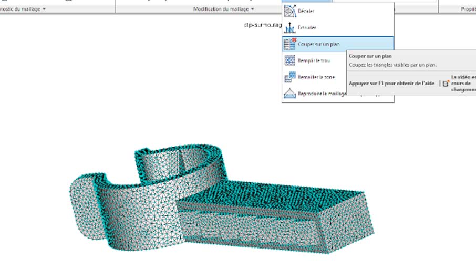Select the Remplir le trou menu text

[314, 61]
